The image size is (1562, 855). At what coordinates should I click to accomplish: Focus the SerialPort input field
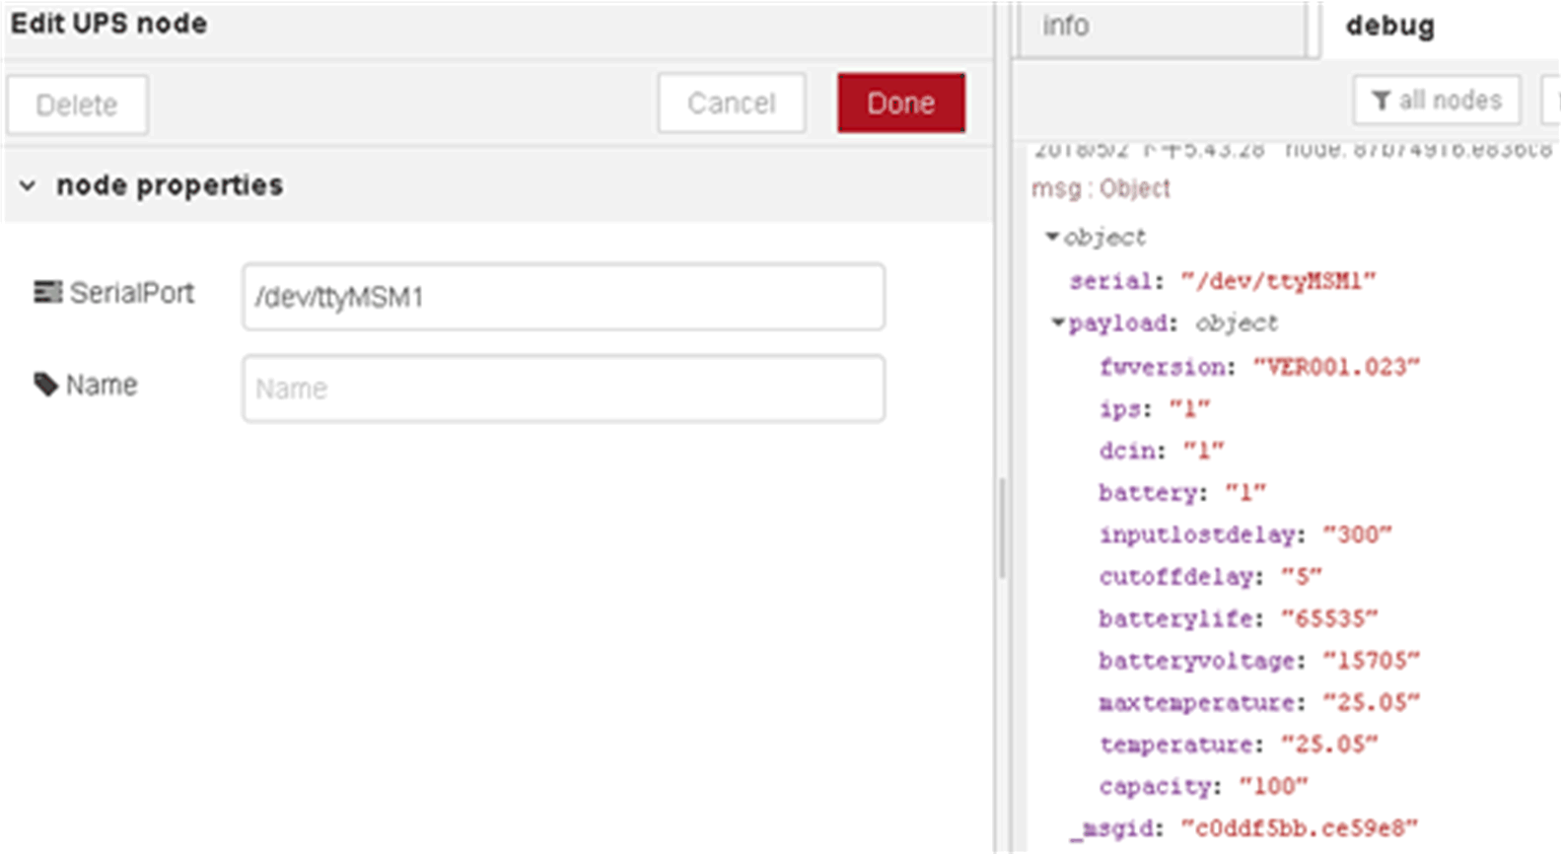[x=563, y=297]
